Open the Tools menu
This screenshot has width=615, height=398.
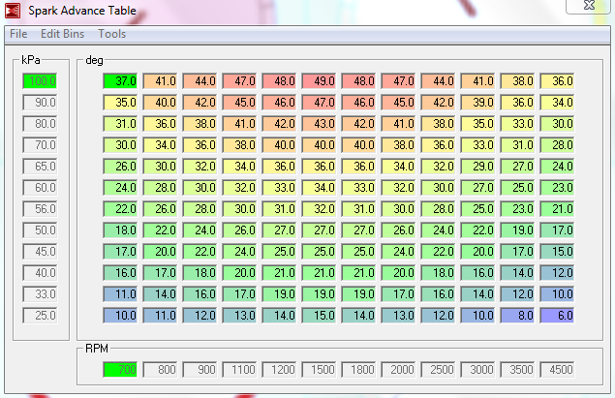(x=111, y=34)
